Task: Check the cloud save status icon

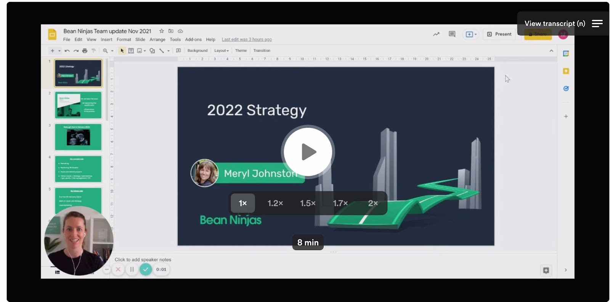Action: (x=180, y=31)
